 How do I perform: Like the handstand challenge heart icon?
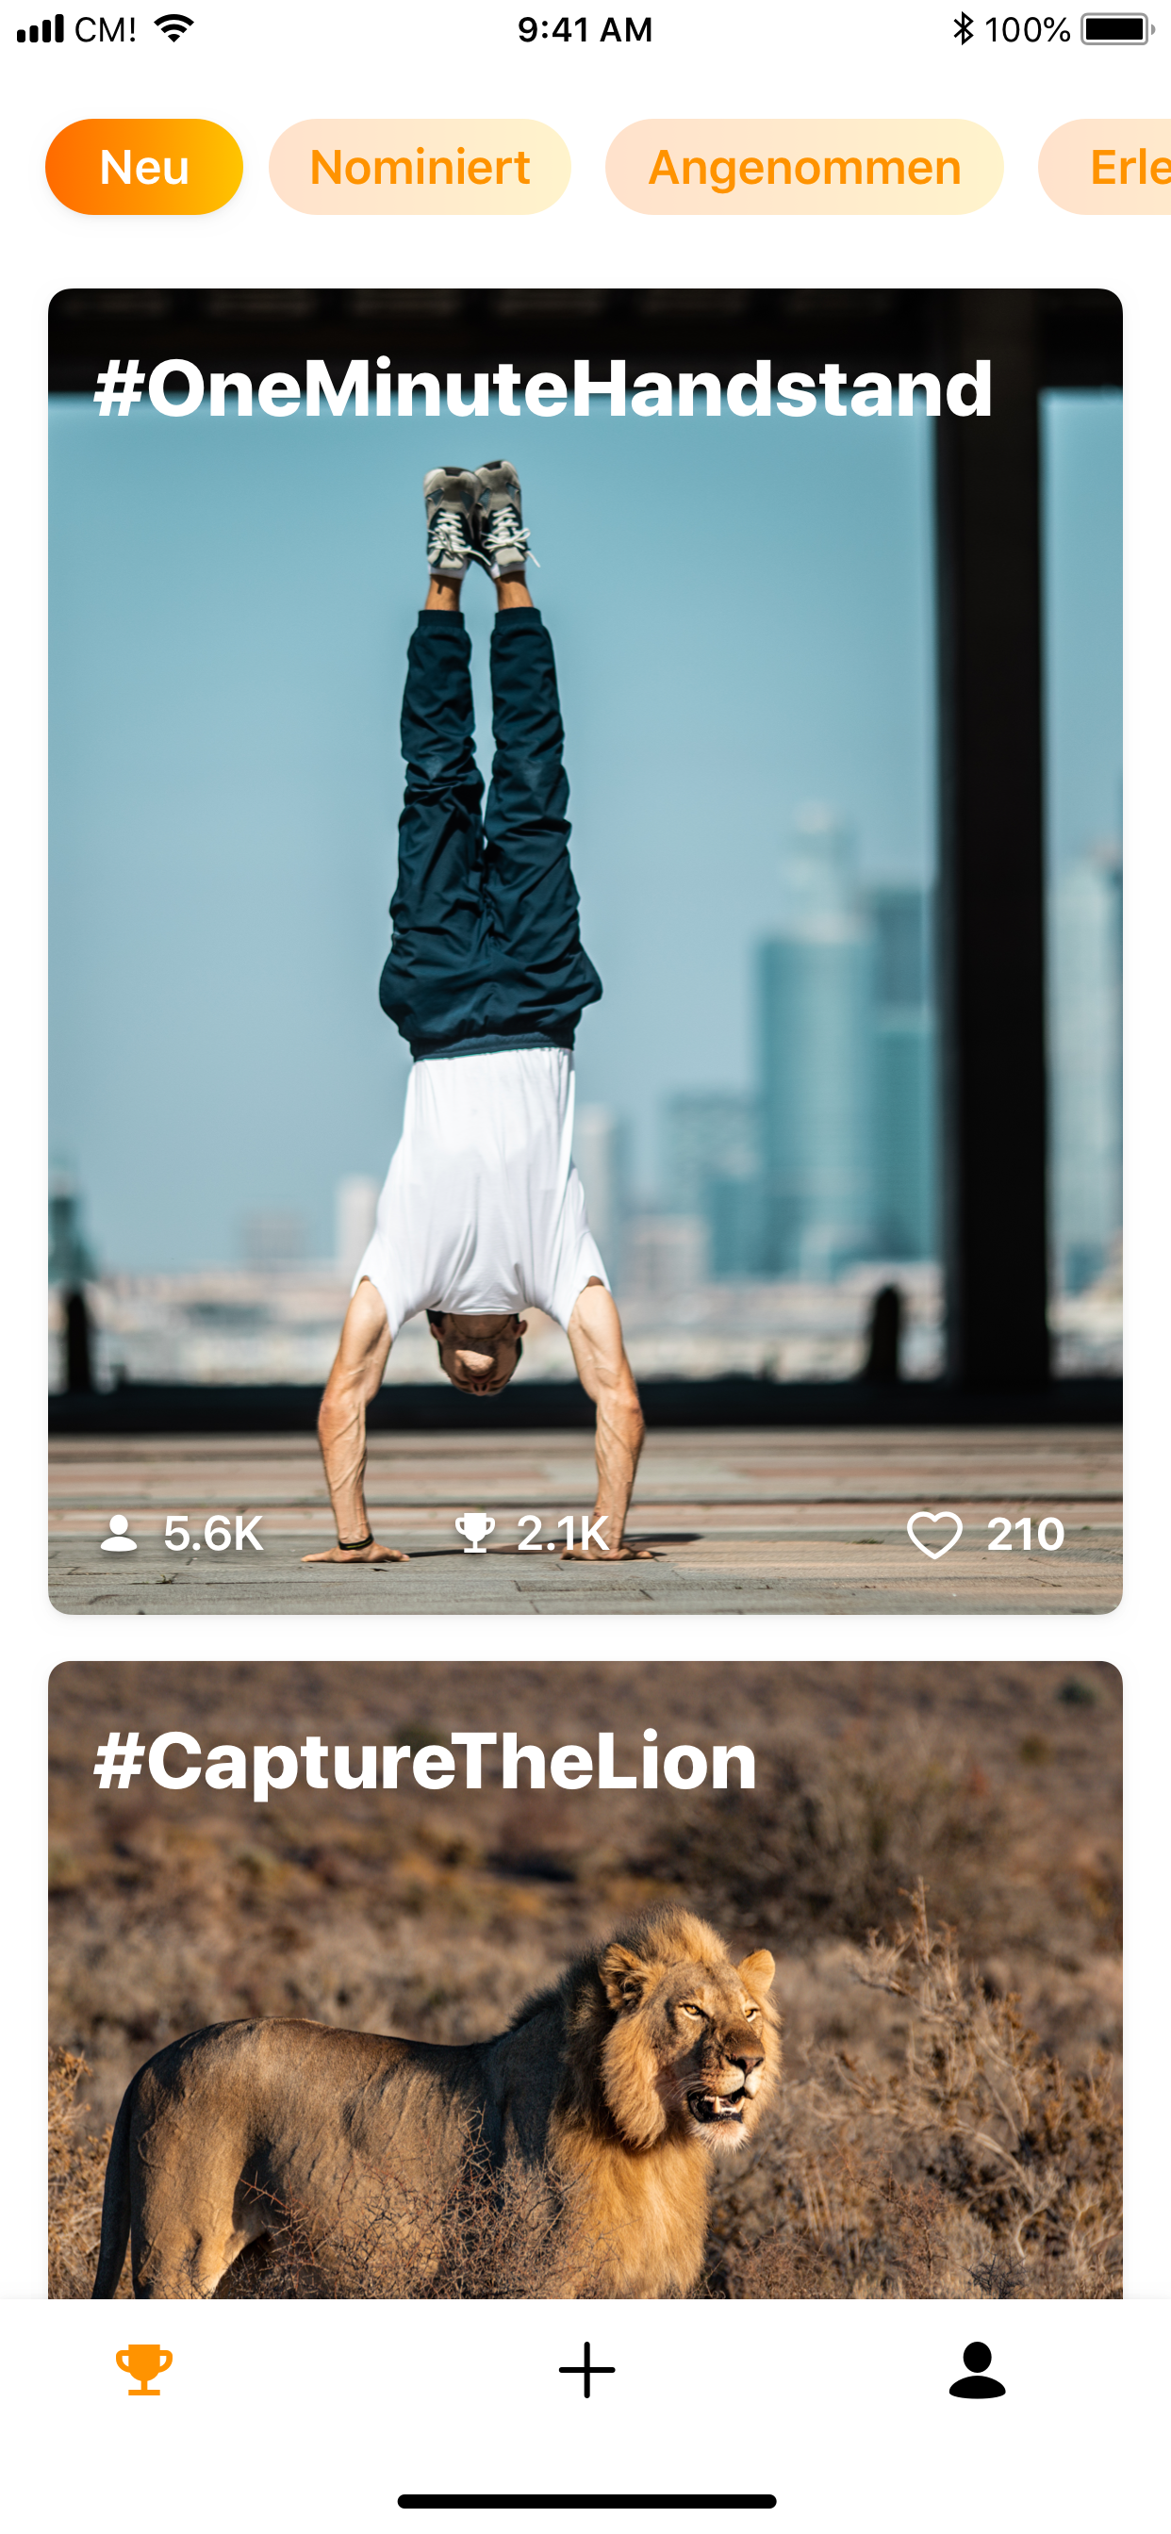coord(932,1534)
